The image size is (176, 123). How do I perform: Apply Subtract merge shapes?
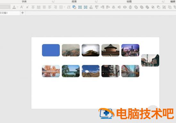(158, 7)
